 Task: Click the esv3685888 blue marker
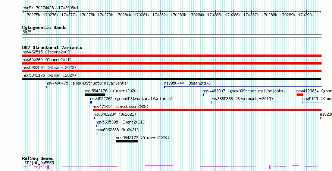click(211, 102)
